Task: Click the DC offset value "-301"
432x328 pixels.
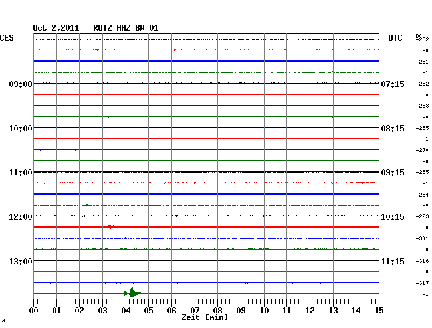Action: (x=422, y=238)
